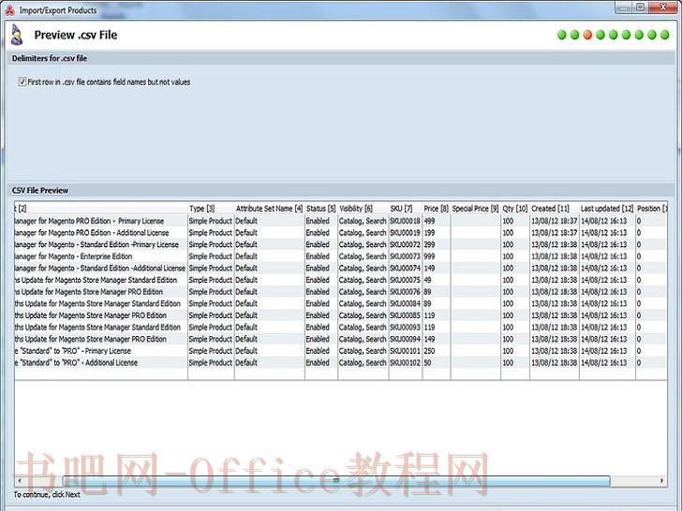Select the SKU00073 cell

pos(406,256)
